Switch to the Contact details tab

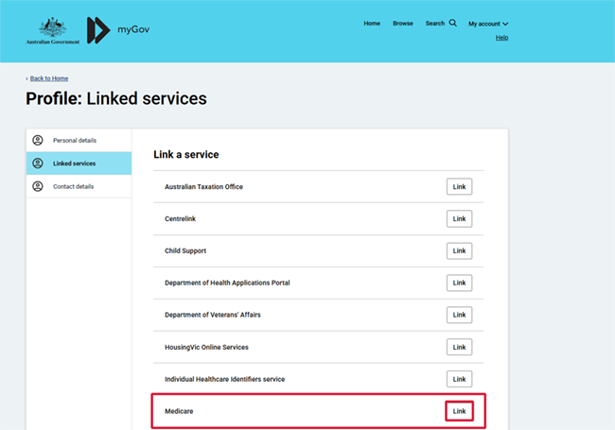(73, 186)
